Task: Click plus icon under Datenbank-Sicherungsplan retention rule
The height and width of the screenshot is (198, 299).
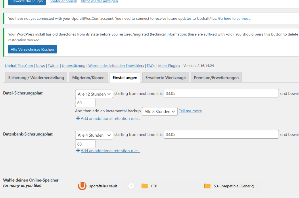Action: pyautogui.click(x=78, y=151)
